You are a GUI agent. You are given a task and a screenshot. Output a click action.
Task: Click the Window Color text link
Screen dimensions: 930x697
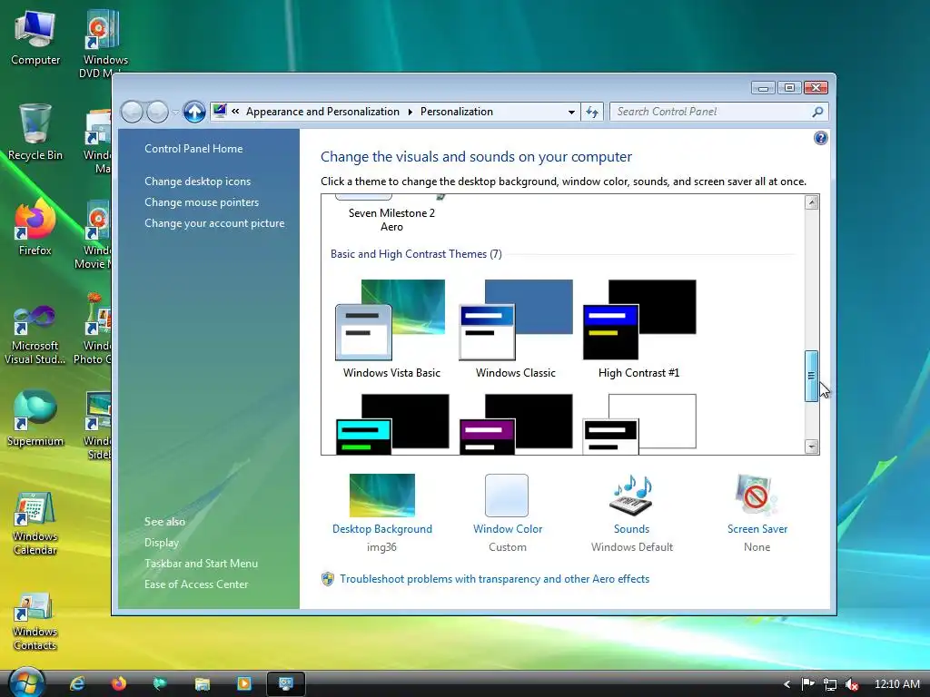pyautogui.click(x=507, y=529)
